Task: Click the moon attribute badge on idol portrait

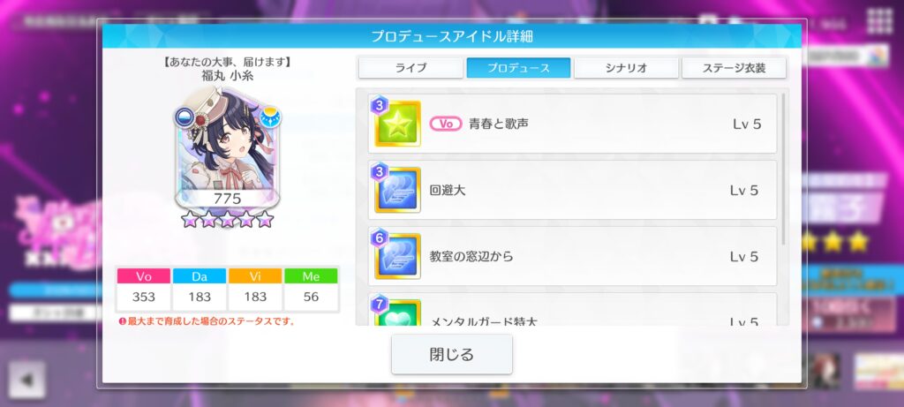Action: coord(269,117)
